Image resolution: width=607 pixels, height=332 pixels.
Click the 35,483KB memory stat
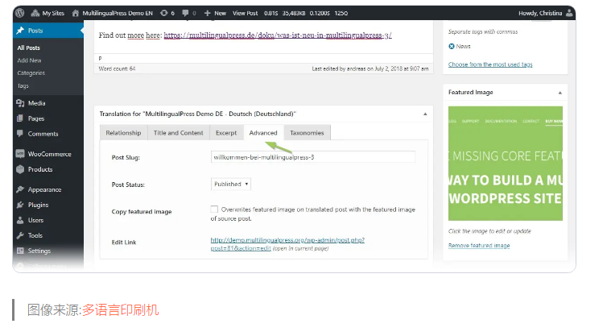coord(294,13)
